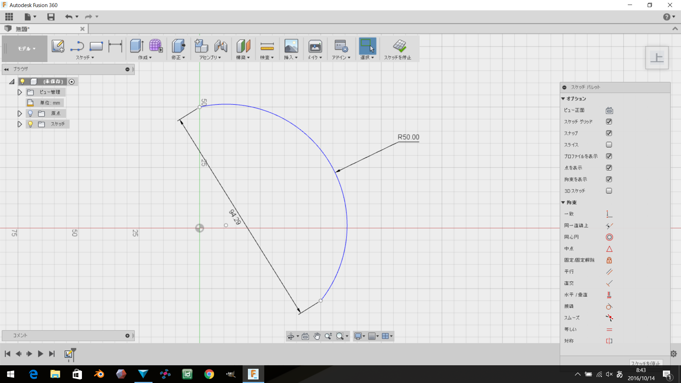Select the Line sketch tool
The image size is (681, 383).
point(77,46)
